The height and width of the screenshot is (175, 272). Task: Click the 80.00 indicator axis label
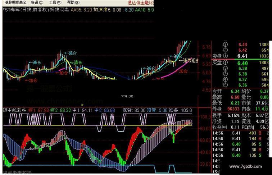point(205,129)
